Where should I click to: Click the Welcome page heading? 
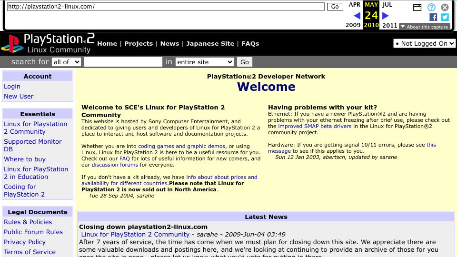266,87
